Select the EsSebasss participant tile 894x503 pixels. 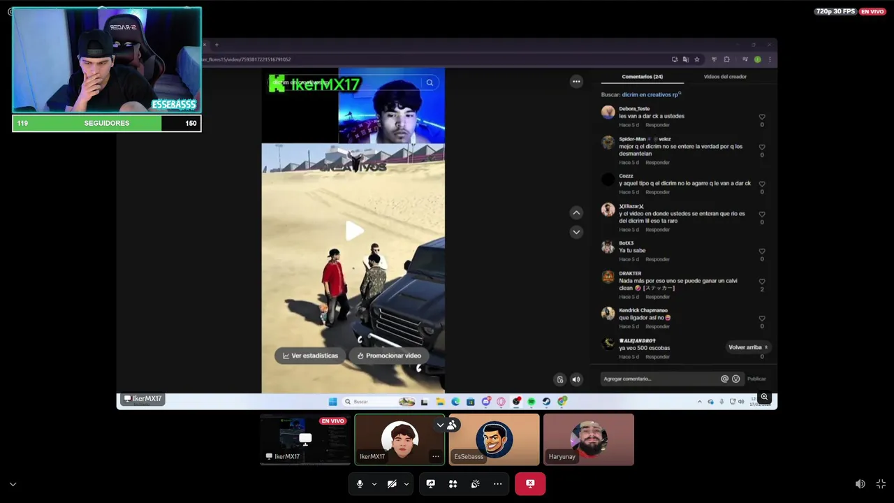494,439
